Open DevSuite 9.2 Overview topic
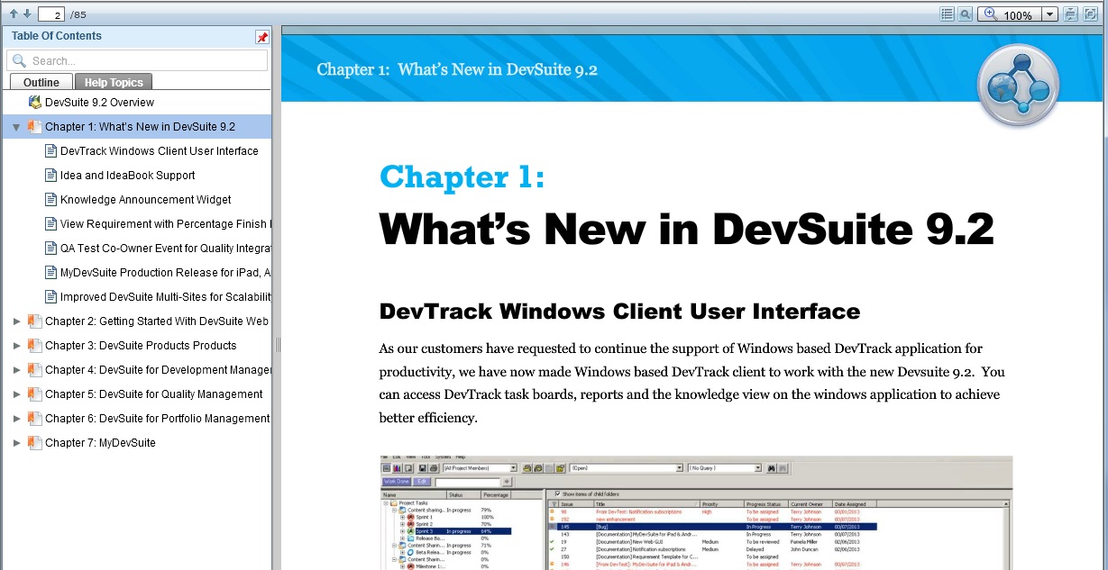Screen dimensions: 1108x570 [x=99, y=103]
